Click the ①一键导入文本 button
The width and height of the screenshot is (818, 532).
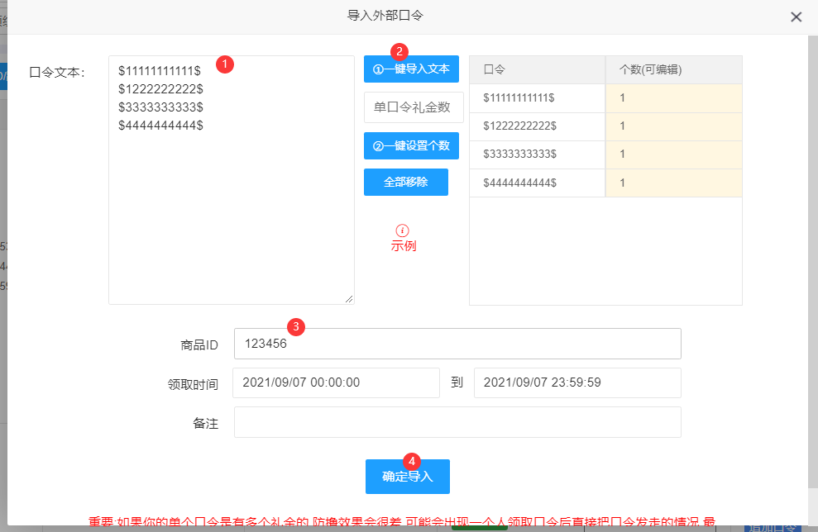(x=411, y=69)
